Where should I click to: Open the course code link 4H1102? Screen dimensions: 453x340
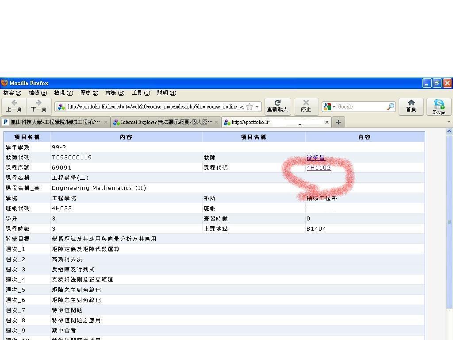(319, 168)
